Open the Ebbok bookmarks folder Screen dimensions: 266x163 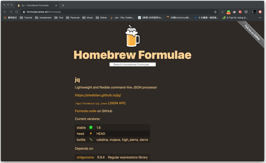pos(102,18)
